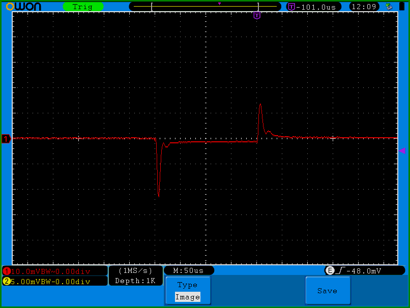Click the E trigger source icon
Screen dimensions: 410x308
(330, 270)
